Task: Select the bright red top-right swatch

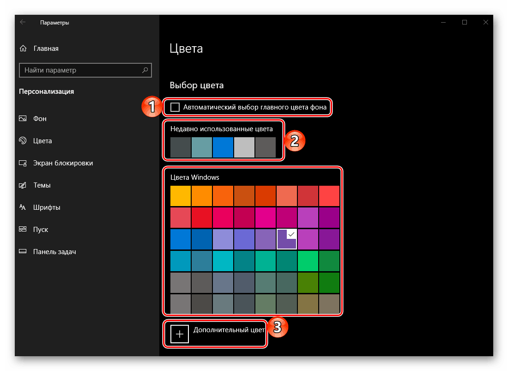Action: click(329, 196)
